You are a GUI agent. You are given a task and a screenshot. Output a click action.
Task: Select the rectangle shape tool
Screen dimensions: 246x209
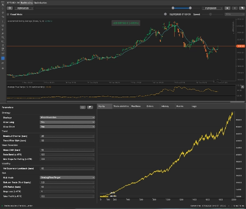[3, 41]
